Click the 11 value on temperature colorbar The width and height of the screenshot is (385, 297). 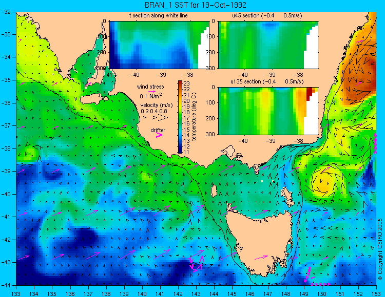click(187, 152)
